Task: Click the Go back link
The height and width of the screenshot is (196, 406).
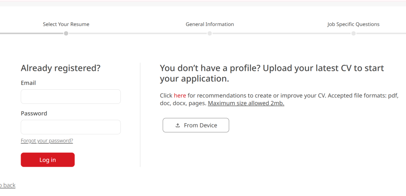Action: click(x=8, y=185)
